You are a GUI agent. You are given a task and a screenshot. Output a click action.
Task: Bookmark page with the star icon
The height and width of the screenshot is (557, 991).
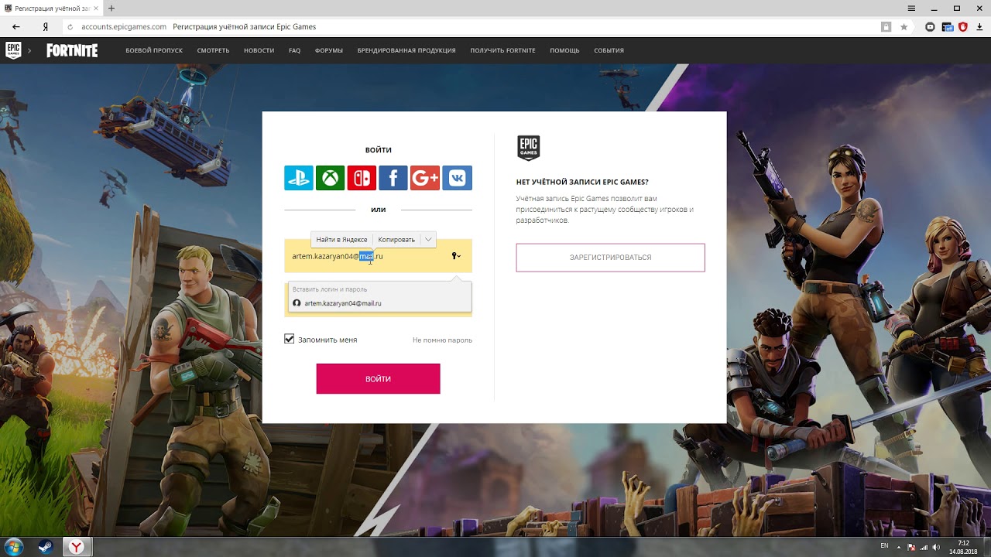click(904, 26)
